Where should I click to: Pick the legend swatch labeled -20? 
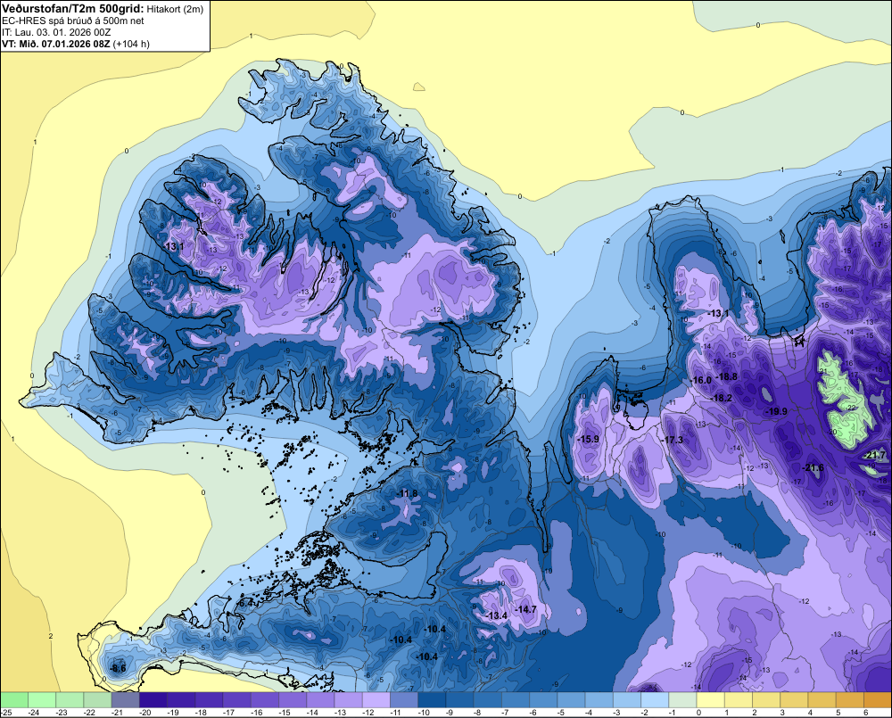153,699
